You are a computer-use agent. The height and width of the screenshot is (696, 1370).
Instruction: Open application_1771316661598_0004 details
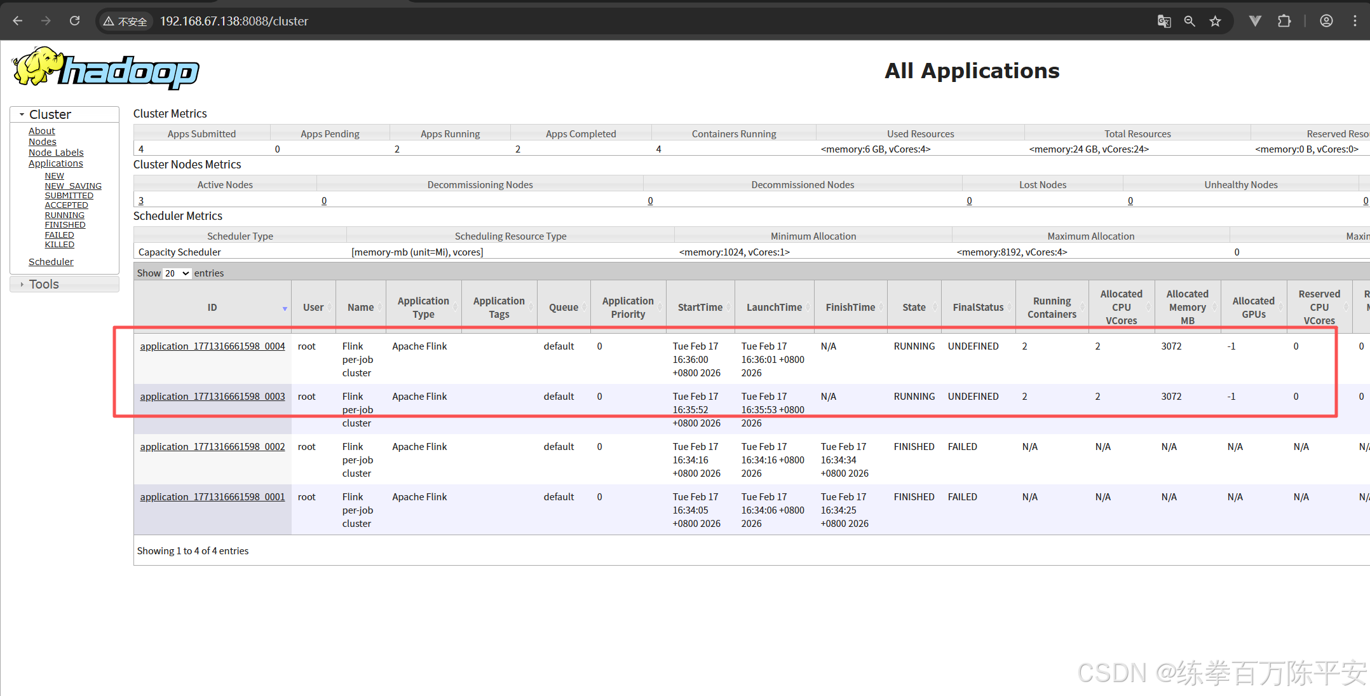(212, 346)
